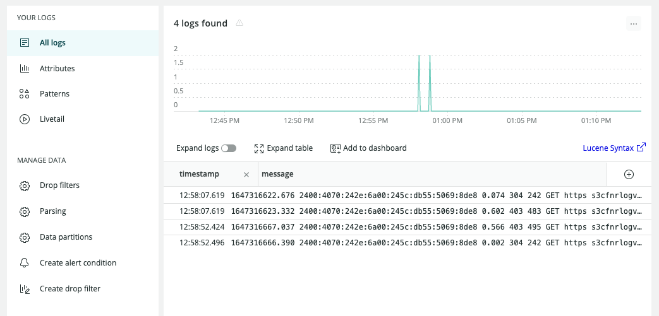Open the All logs view

[52, 43]
